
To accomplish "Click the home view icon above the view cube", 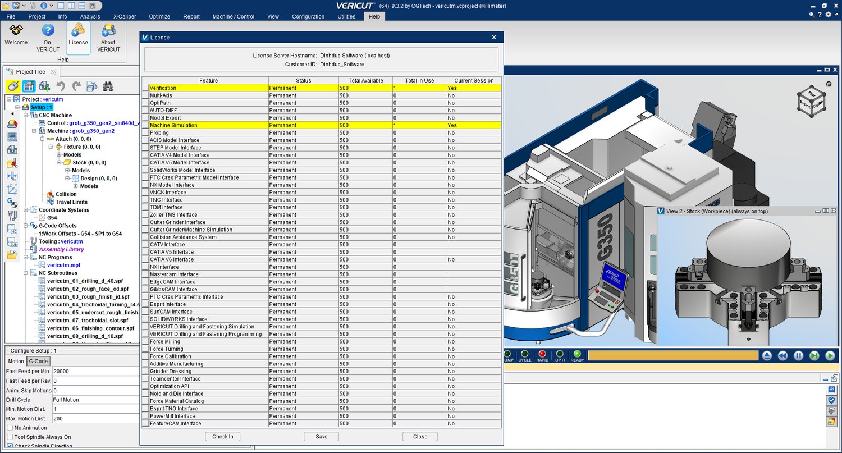I will coord(829,84).
